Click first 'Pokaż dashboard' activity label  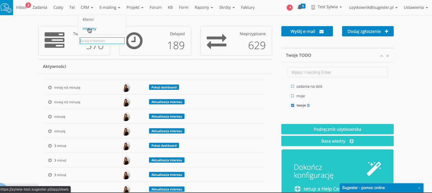(x=164, y=87)
